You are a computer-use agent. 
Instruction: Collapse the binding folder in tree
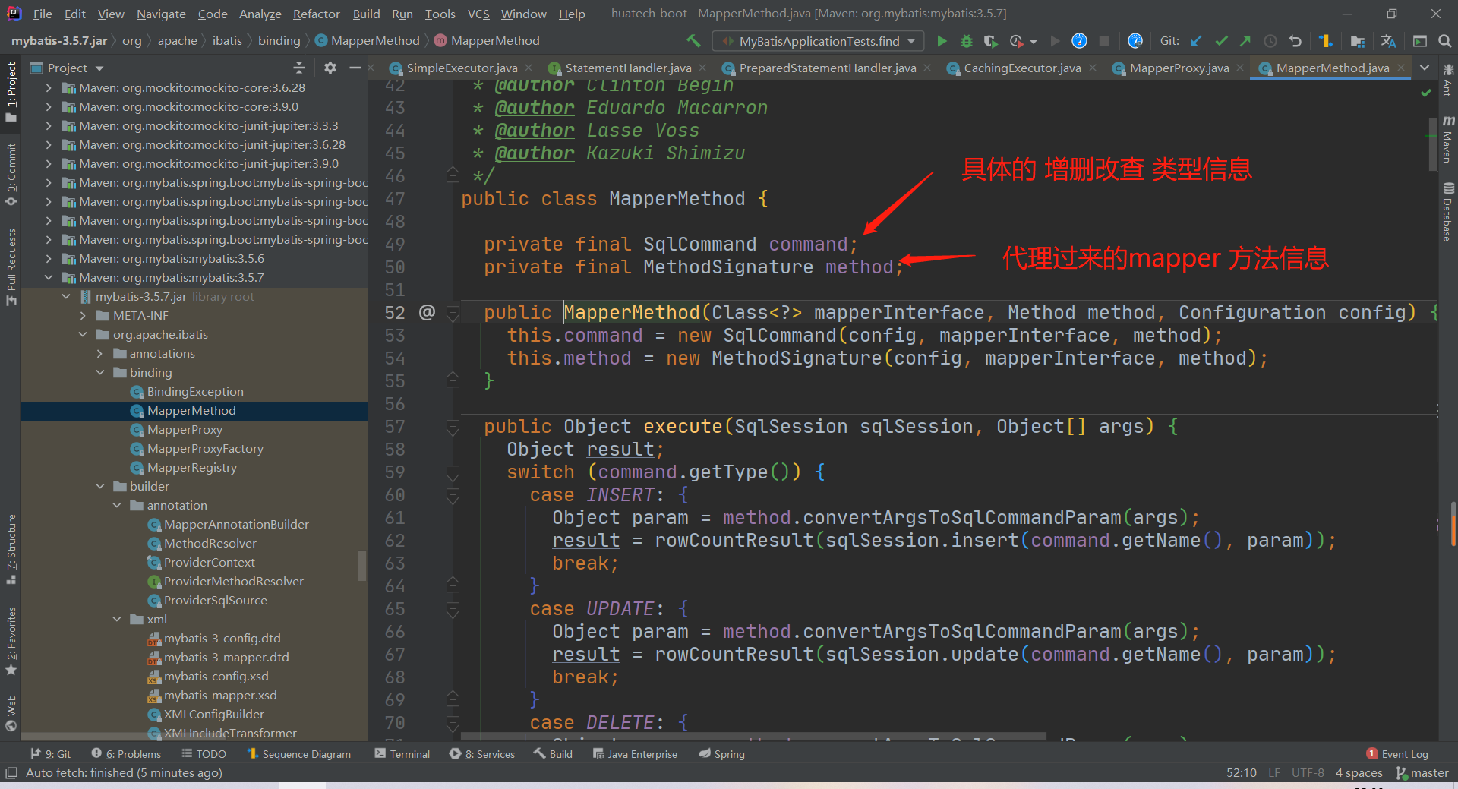100,372
